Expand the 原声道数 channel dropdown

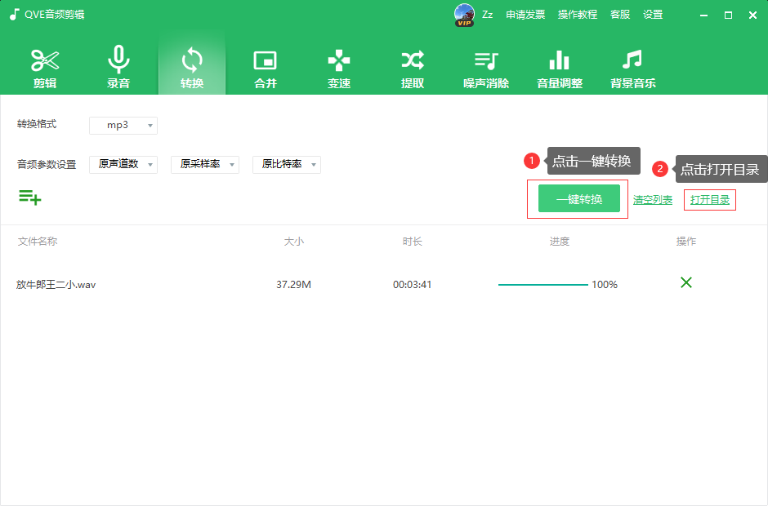123,164
